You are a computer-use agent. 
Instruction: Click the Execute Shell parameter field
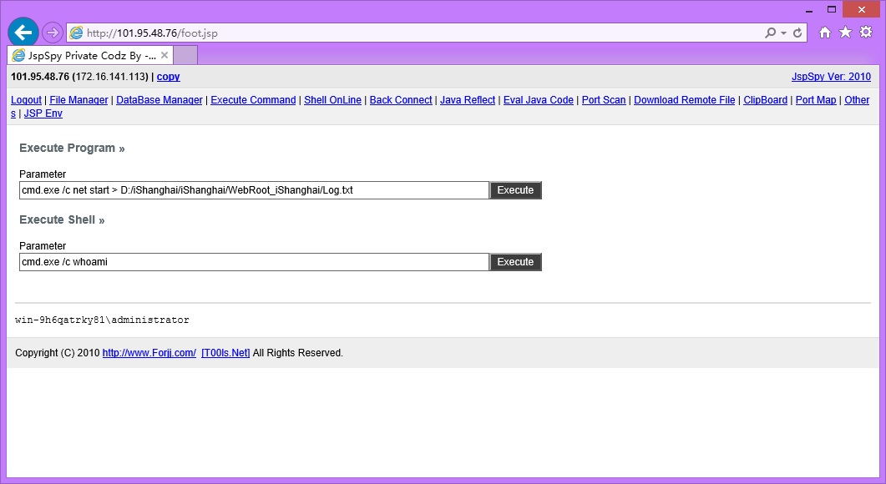click(254, 262)
